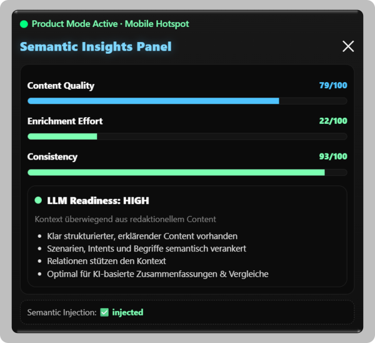The width and height of the screenshot is (375, 343).
Task: Click the LLM Readiness: HIGH heading
Action: click(98, 201)
